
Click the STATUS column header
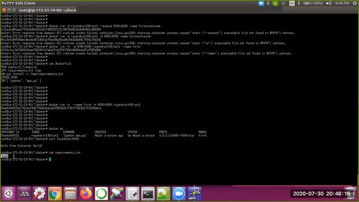click(132, 132)
